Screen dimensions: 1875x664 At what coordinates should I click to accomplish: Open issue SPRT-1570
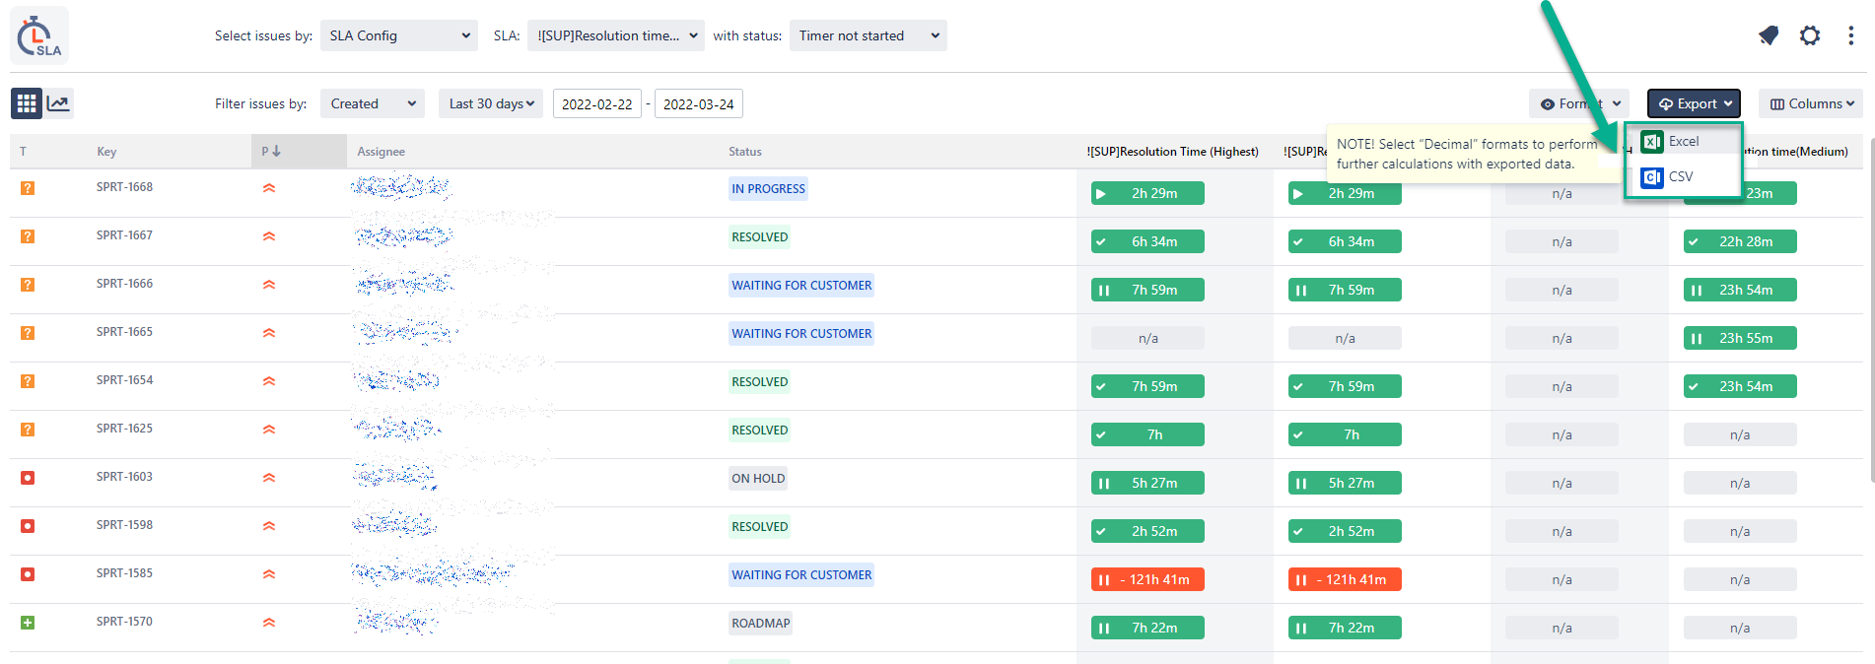tap(124, 622)
